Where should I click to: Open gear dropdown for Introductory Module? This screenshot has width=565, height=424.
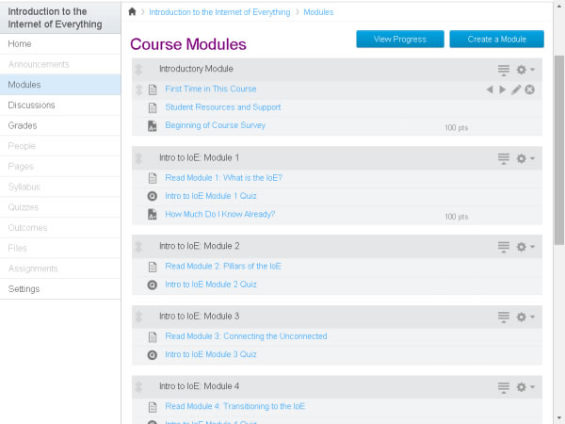point(525,70)
